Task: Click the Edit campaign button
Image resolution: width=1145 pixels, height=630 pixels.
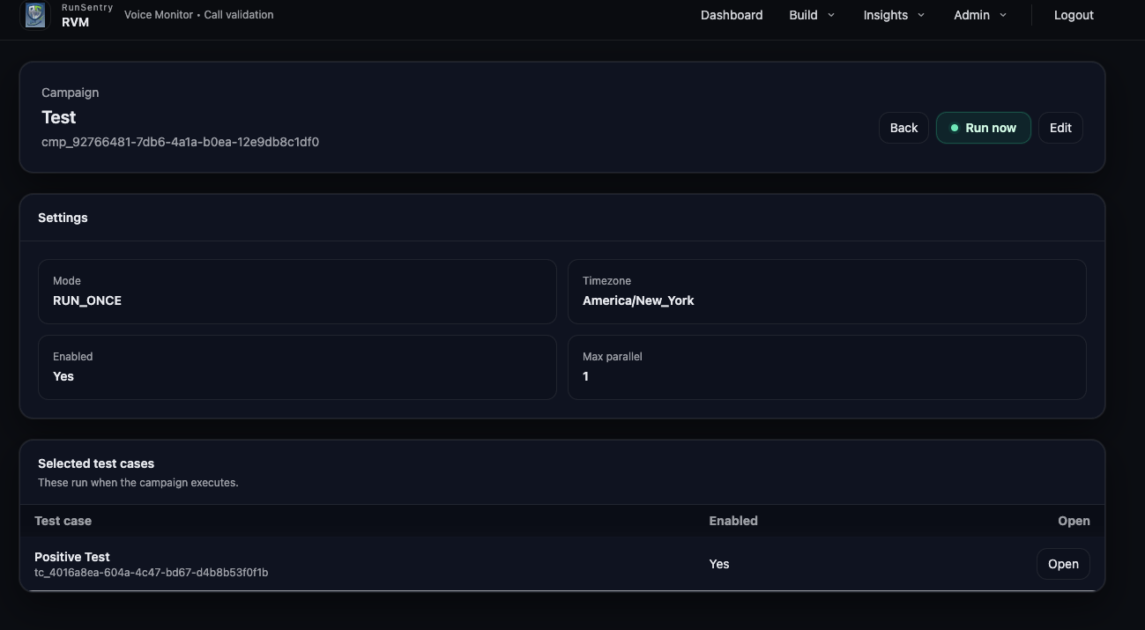Action: point(1059,128)
